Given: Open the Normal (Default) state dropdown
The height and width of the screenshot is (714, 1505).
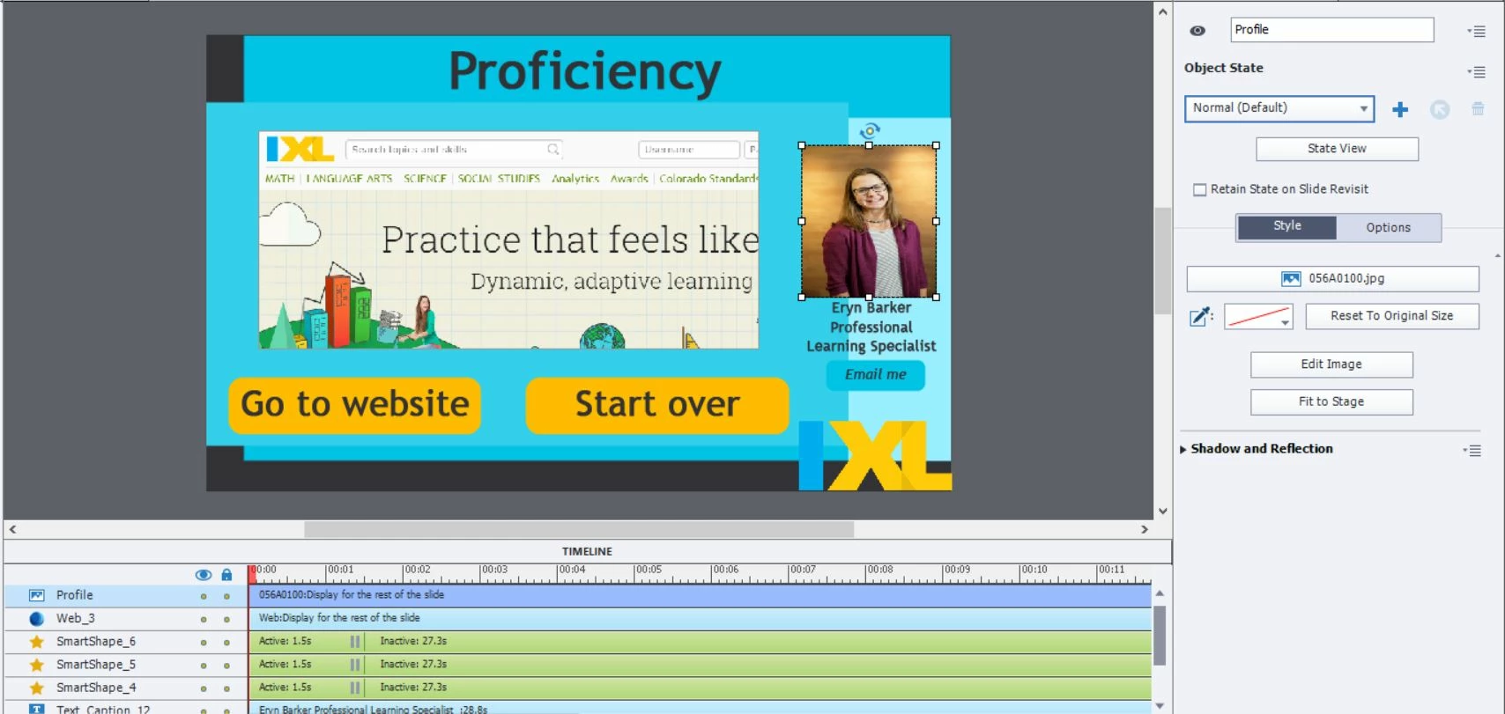Looking at the screenshot, I should [x=1279, y=108].
